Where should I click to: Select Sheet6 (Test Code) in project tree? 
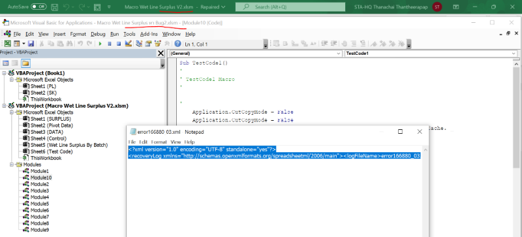(x=52, y=151)
